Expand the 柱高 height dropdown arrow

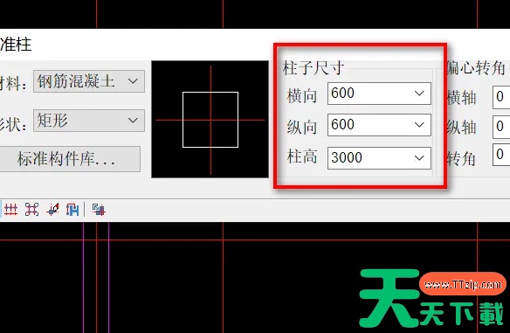(x=419, y=158)
